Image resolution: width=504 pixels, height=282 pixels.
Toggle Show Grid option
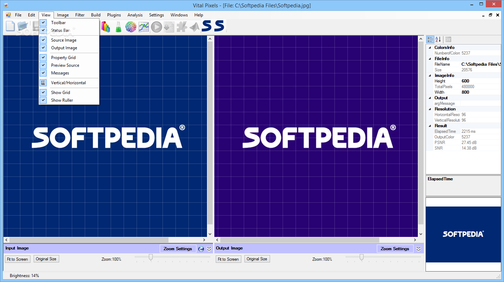(69, 93)
